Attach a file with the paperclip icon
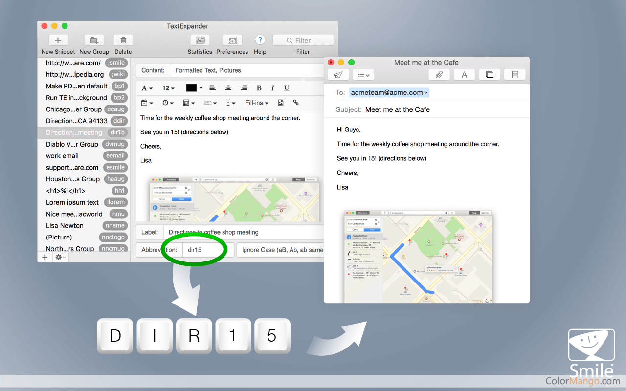Screen dimensions: 626x391 coord(439,75)
